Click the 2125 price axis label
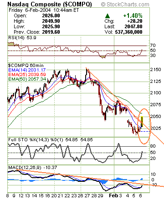164x200 pixels. pyautogui.click(x=155, y=82)
